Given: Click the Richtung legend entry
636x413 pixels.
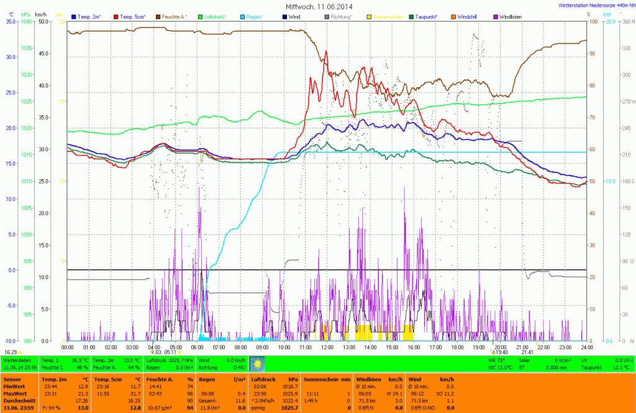Looking at the screenshot, I should pos(342,16).
